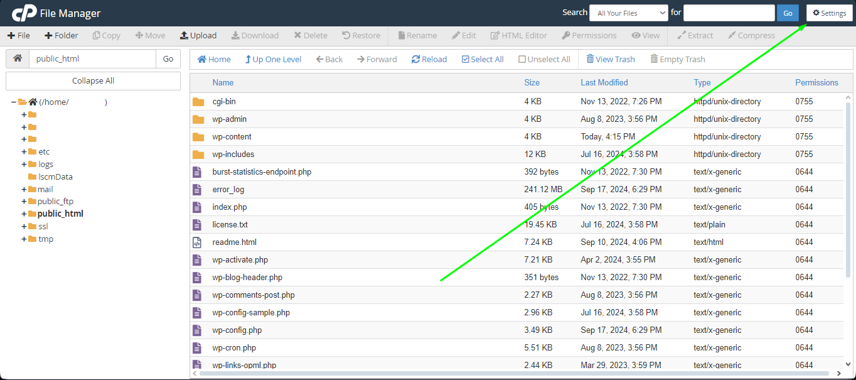Click the Go button next to search

787,13
